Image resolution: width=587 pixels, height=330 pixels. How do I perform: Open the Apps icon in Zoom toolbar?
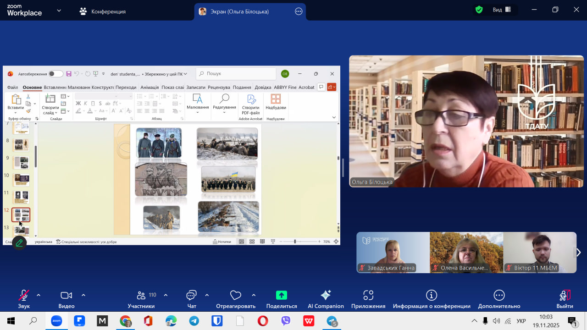368,296
